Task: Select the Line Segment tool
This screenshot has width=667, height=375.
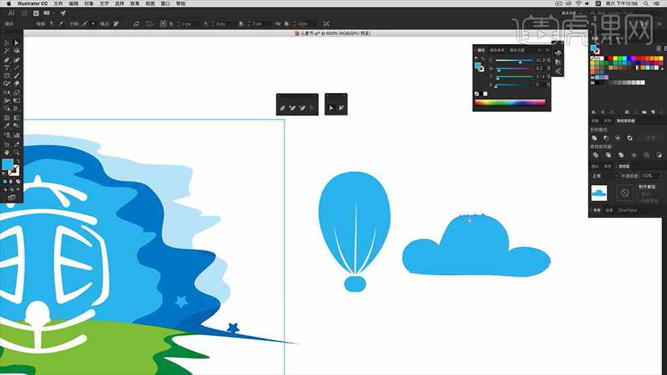Action: [17, 67]
